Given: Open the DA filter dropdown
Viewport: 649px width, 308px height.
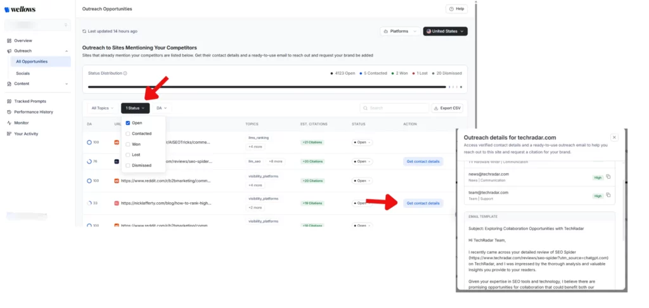Looking at the screenshot, I should coord(162,108).
